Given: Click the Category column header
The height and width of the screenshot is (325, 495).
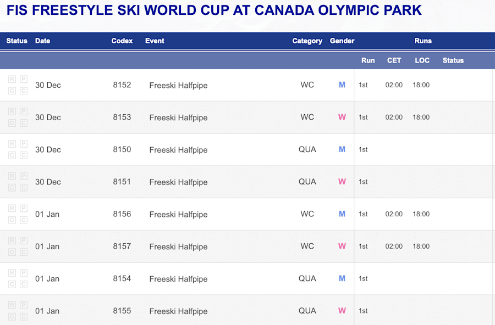Looking at the screenshot, I should (x=307, y=41).
